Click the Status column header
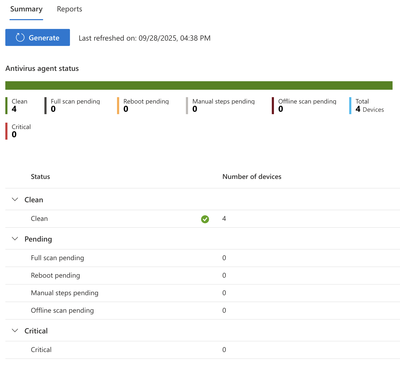This screenshot has width=400, height=369. coord(40,177)
